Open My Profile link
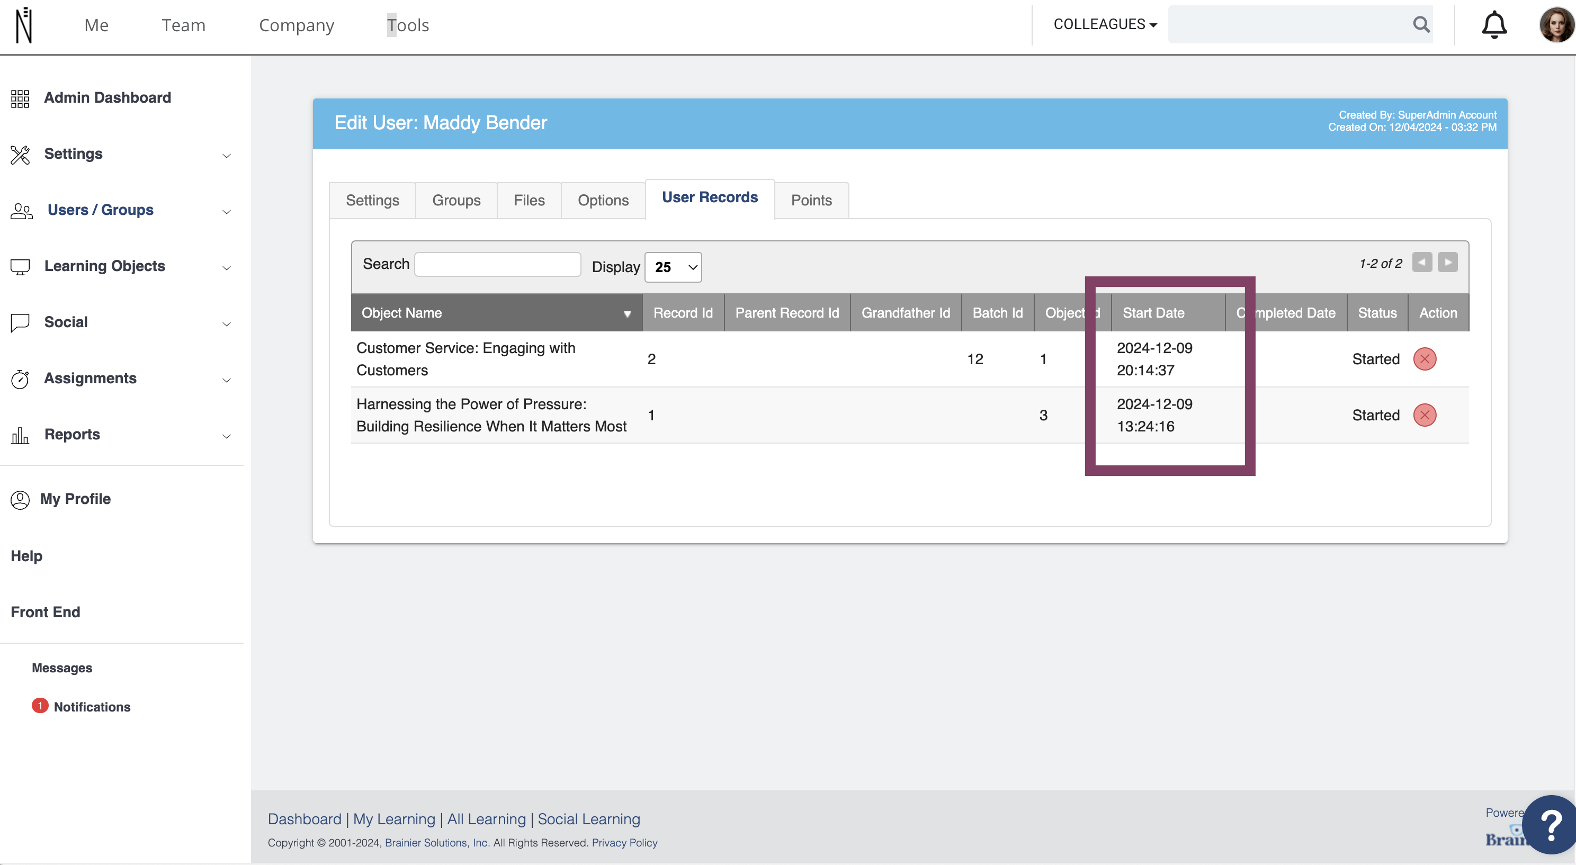 click(75, 499)
